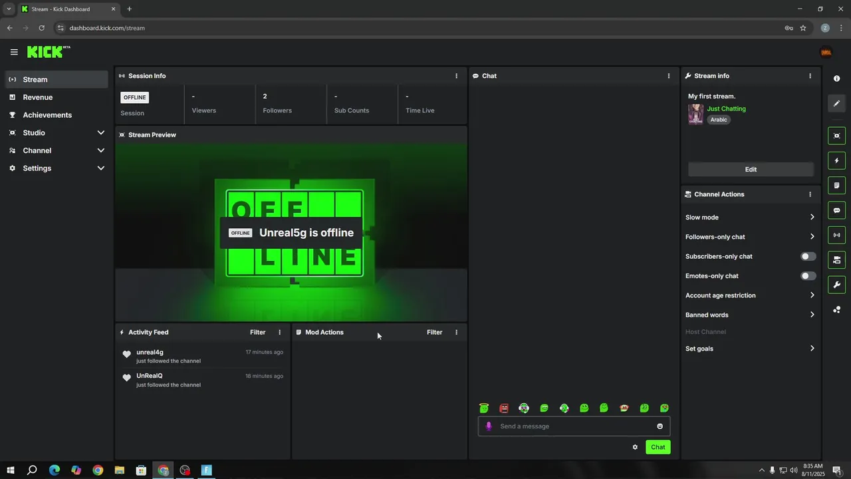Click the Send a message field
Image resolution: width=851 pixels, height=479 pixels.
click(x=574, y=426)
